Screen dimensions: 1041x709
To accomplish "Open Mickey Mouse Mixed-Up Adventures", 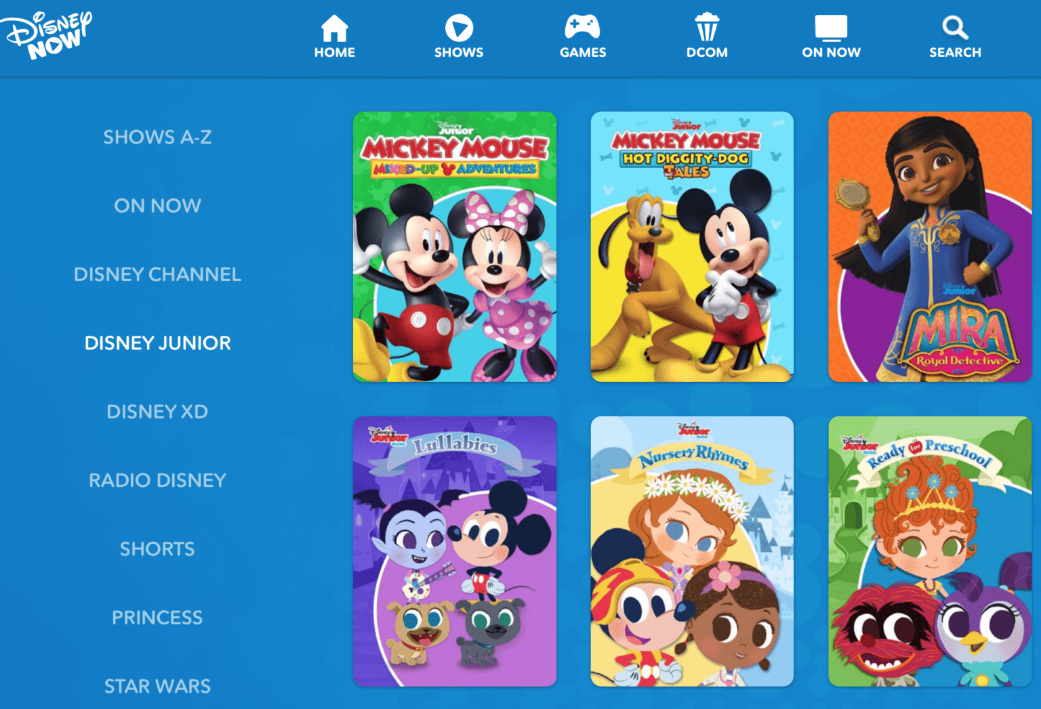I will [x=455, y=246].
